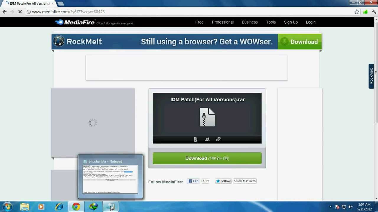Click Login in the header
Screen dimensions: 378x212
(311, 22)
